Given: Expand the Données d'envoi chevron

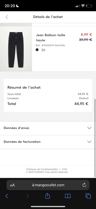Looking at the screenshot, I should (x=89, y=128).
